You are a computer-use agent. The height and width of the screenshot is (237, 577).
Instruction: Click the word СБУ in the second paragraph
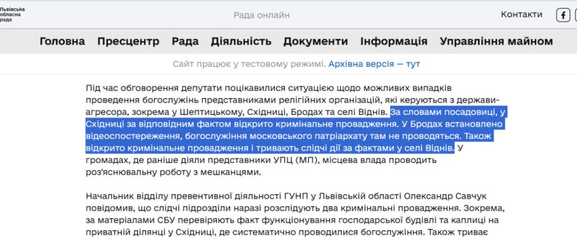(158, 208)
